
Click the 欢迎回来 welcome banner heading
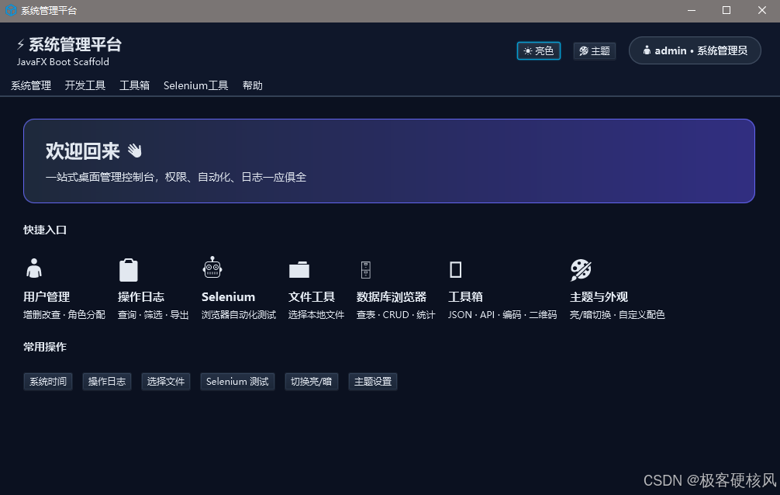(83, 151)
